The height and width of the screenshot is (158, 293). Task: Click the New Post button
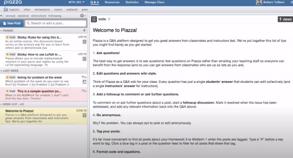(x=12, y=23)
